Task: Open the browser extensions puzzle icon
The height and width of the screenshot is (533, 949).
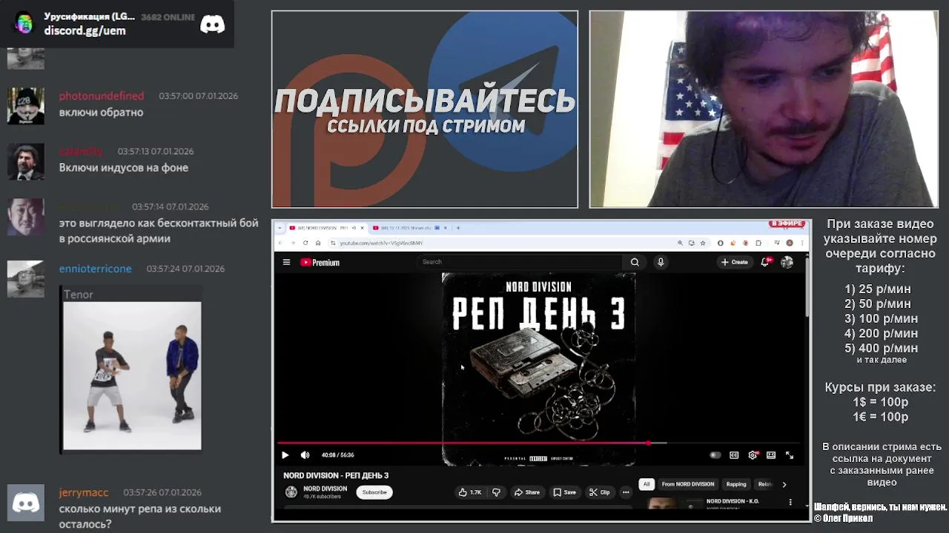Action: coord(758,243)
